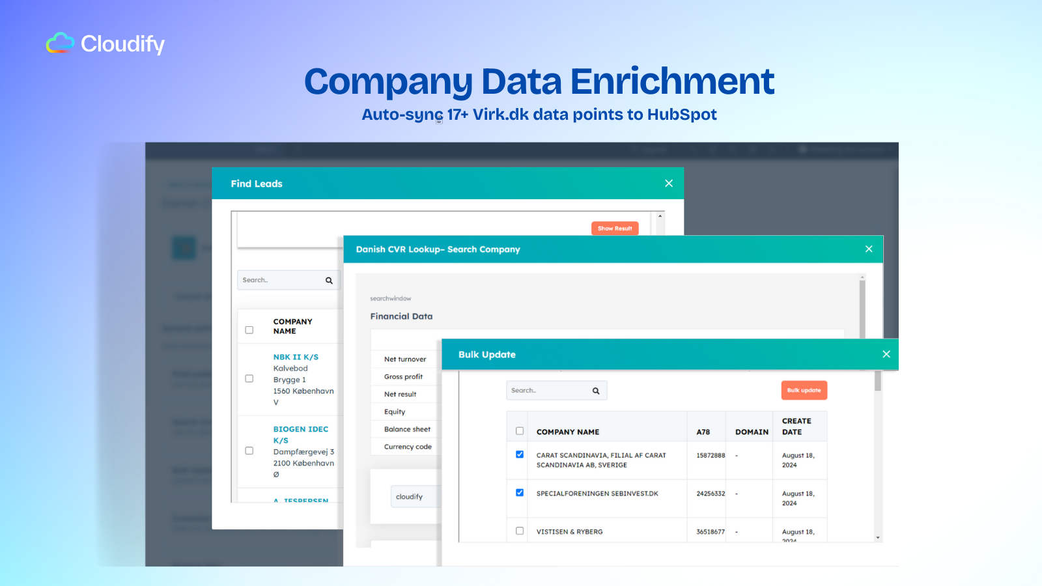Uncheck the CARAT SCANDINAVIA row checkbox
Image resolution: width=1042 pixels, height=586 pixels.
(520, 454)
